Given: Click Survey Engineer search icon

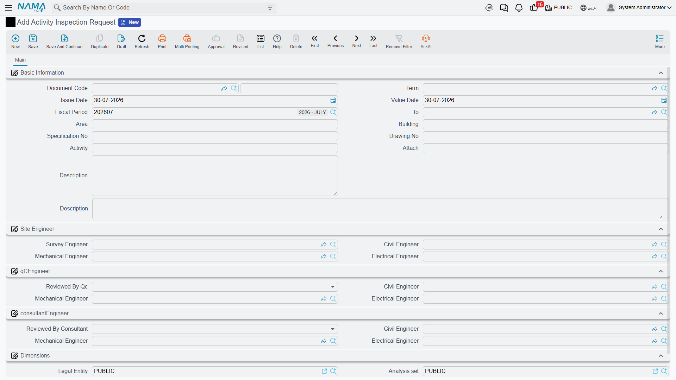Looking at the screenshot, I should click(333, 245).
